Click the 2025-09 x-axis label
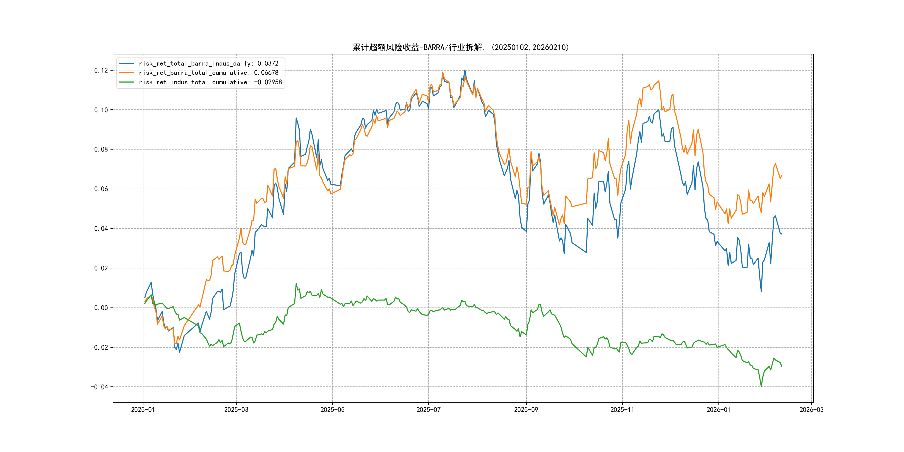904x452 pixels. pos(526,410)
